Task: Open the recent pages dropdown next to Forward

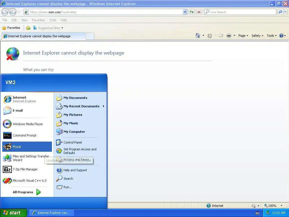Action: [x=19, y=12]
